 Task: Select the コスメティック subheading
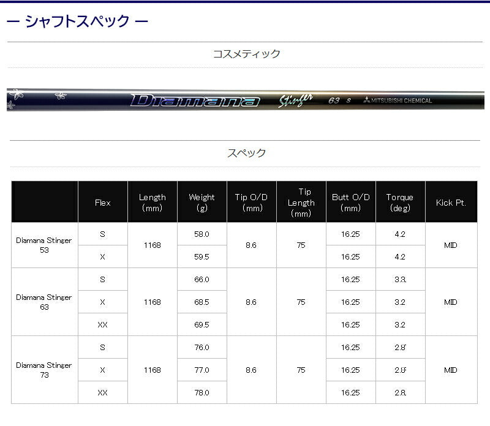[x=246, y=54]
